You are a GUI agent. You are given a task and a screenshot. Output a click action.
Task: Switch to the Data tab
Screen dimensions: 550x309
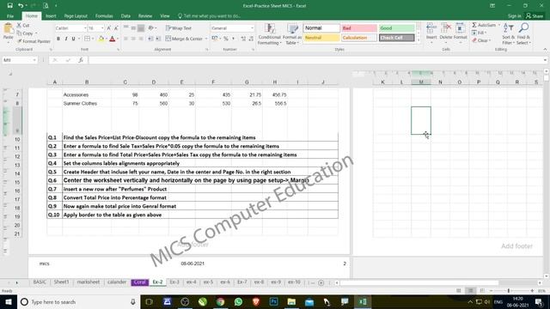click(125, 16)
